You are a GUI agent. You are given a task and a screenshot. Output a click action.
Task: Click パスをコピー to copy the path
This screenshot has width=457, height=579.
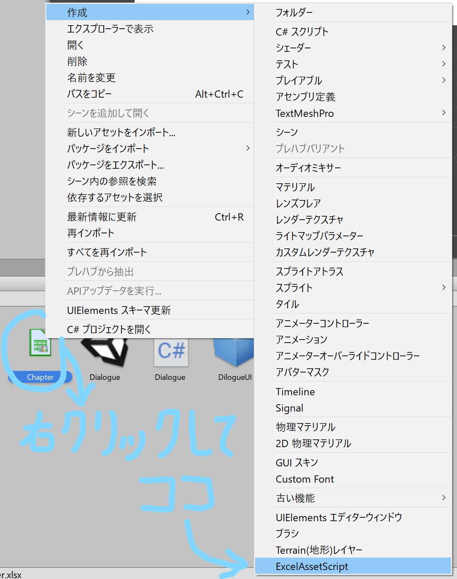click(89, 94)
